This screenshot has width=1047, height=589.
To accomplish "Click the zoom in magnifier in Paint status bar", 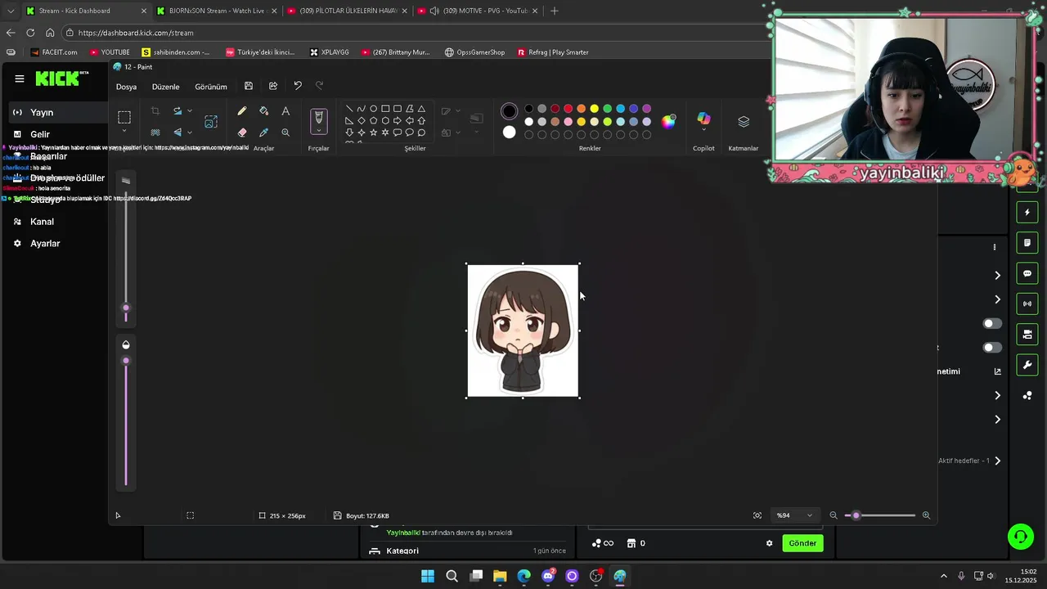I will [926, 515].
